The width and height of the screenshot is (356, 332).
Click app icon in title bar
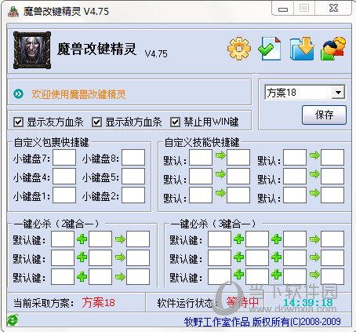[13, 11]
